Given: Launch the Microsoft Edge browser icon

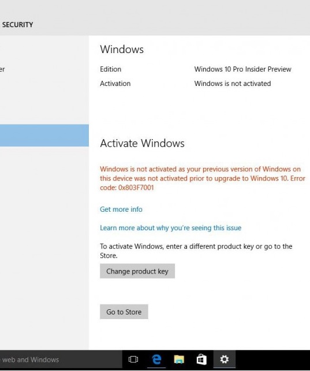Looking at the screenshot, I should [x=156, y=359].
